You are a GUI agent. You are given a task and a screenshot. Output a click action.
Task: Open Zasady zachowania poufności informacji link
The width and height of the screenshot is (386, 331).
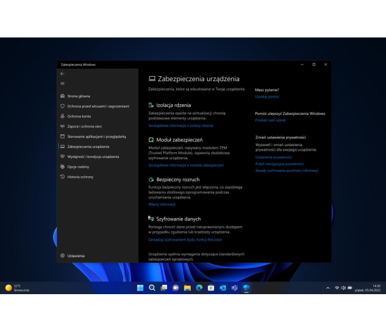point(287,170)
